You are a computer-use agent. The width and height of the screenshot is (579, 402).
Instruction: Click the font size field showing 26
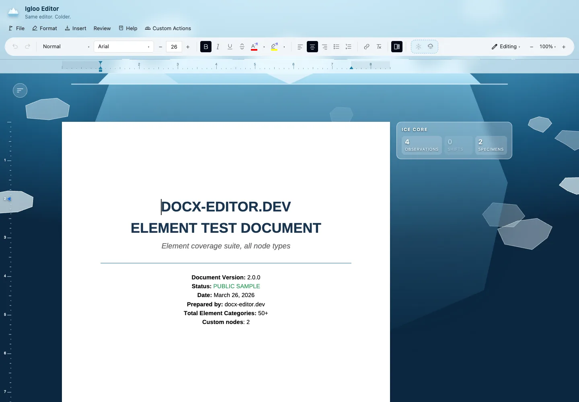(x=174, y=47)
